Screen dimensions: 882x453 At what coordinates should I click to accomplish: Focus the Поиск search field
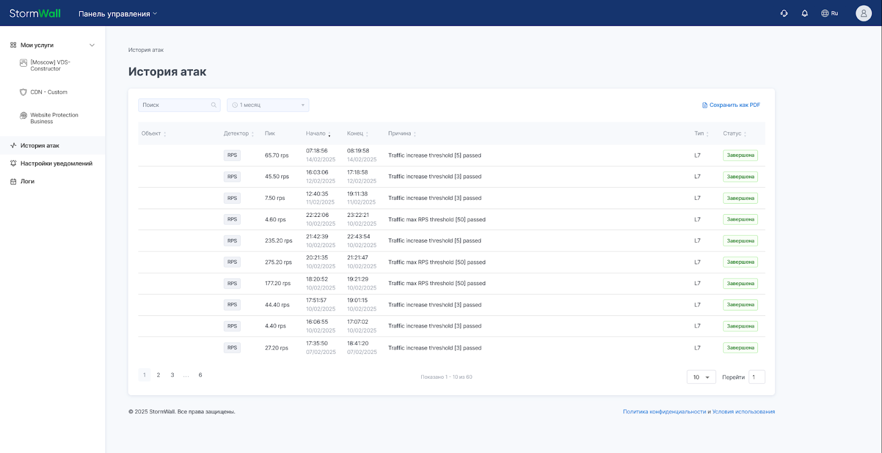tap(174, 105)
